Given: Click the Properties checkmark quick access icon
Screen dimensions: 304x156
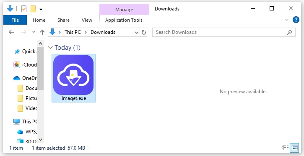Looking at the screenshot, I should point(24,9).
